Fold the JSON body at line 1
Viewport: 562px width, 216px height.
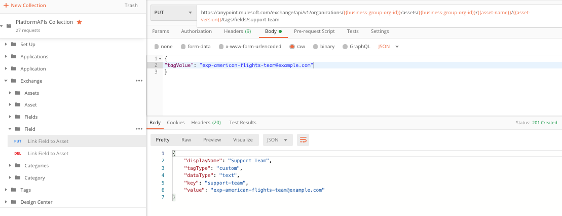(x=160, y=58)
